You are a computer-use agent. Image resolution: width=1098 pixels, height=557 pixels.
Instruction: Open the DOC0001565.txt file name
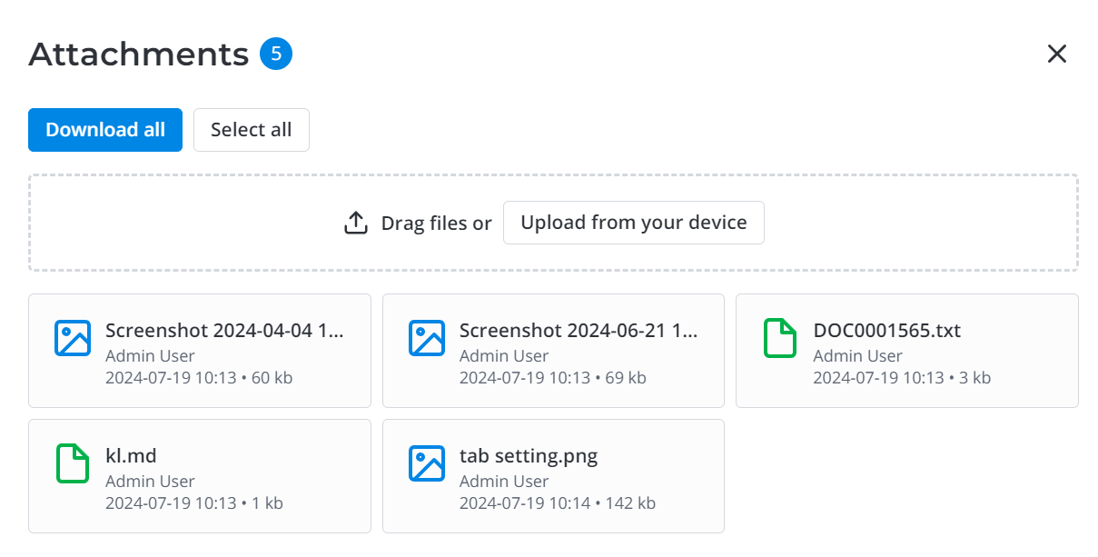point(886,331)
